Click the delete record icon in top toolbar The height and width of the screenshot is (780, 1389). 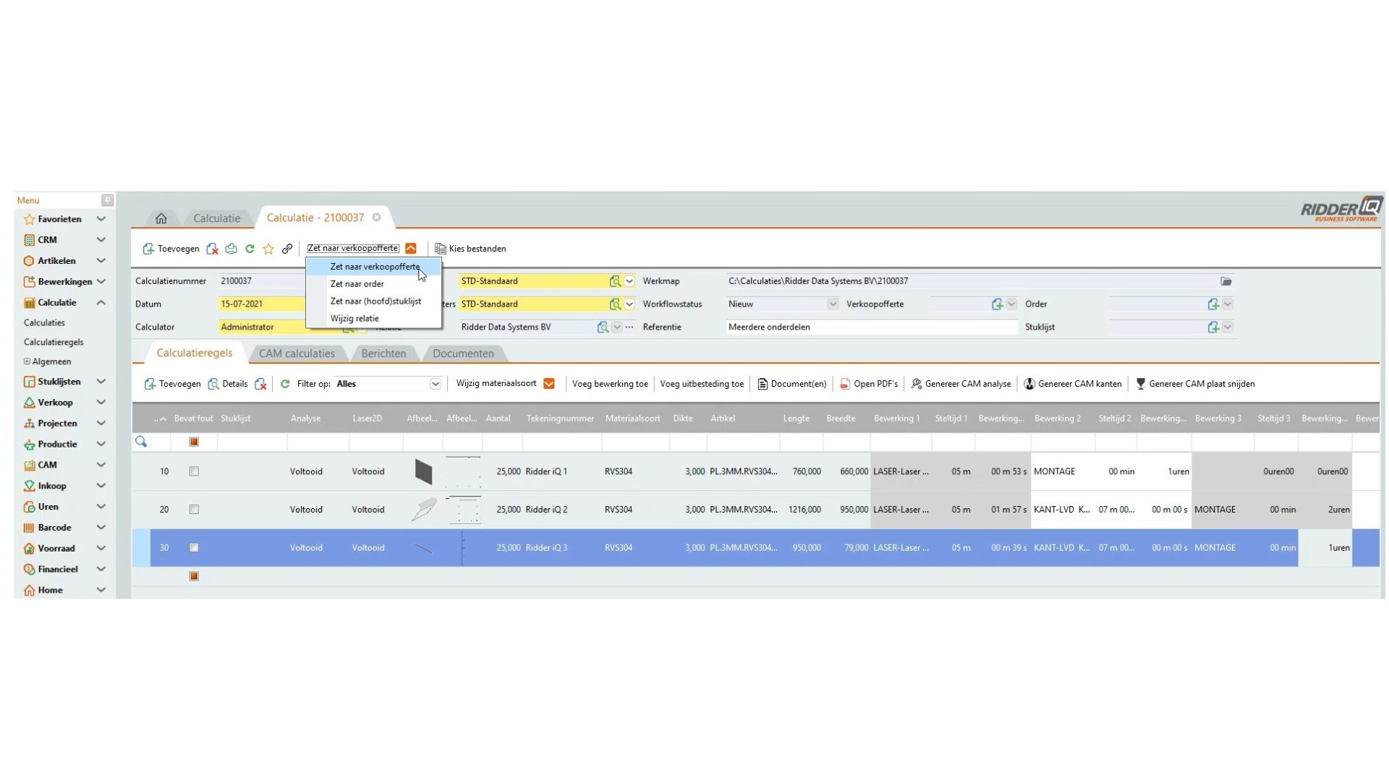(x=212, y=249)
